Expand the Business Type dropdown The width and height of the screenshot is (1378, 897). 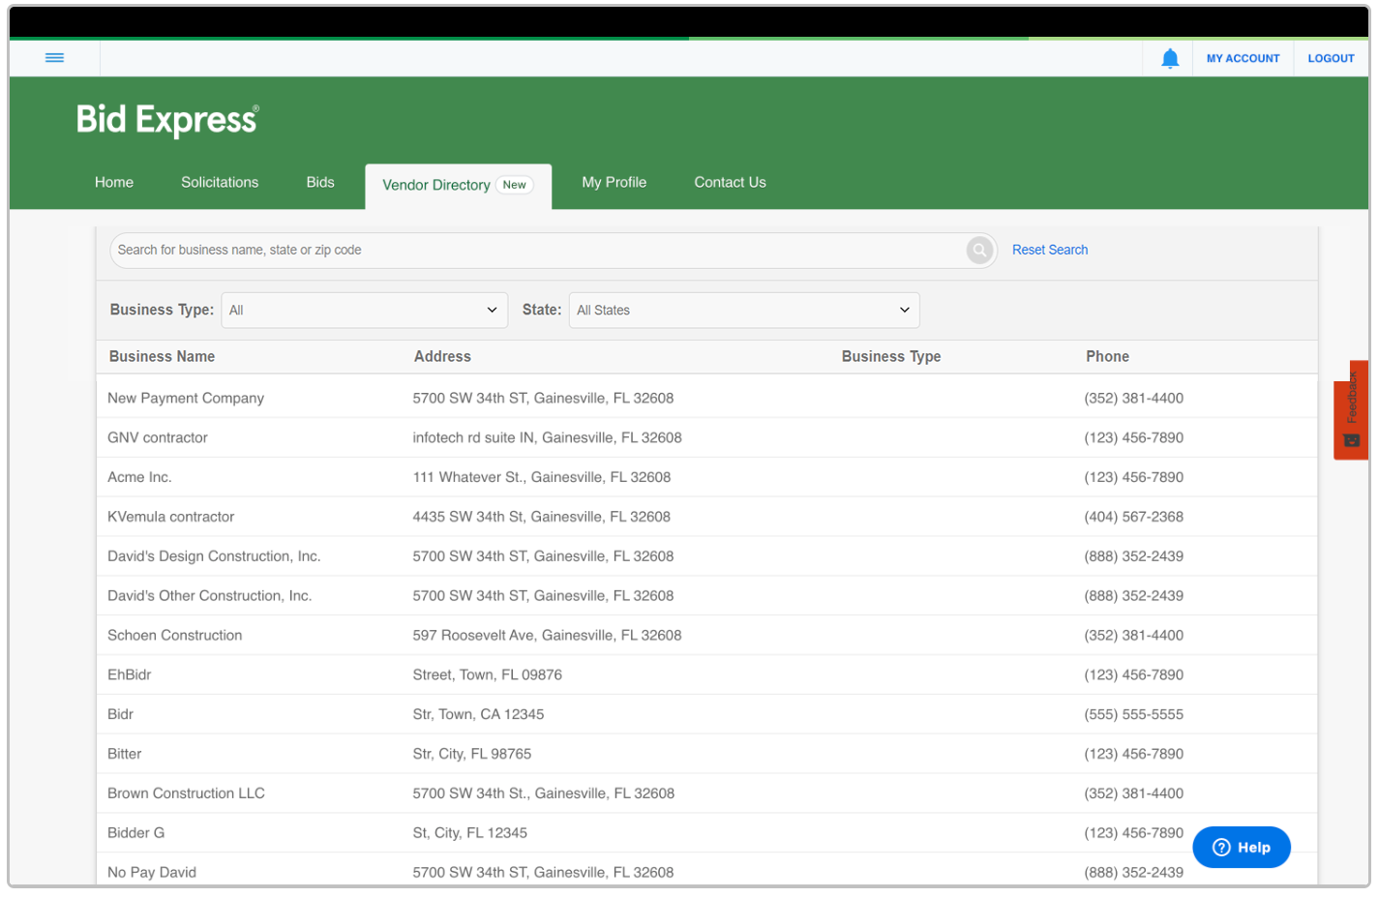[x=364, y=311]
